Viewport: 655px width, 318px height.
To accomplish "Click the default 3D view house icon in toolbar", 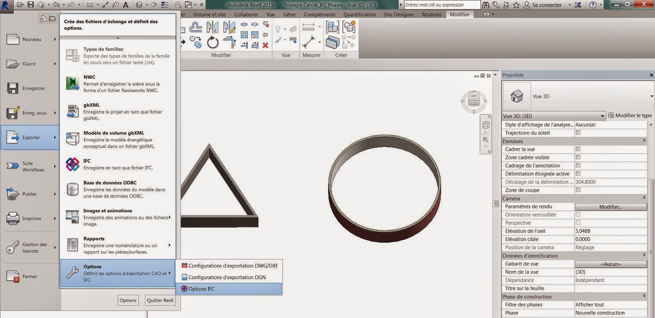I will 139,5.
